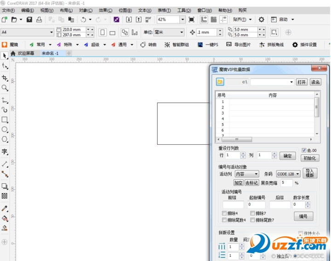Click the 编号 button
Screen dimensions: 331x261
tap(303, 216)
